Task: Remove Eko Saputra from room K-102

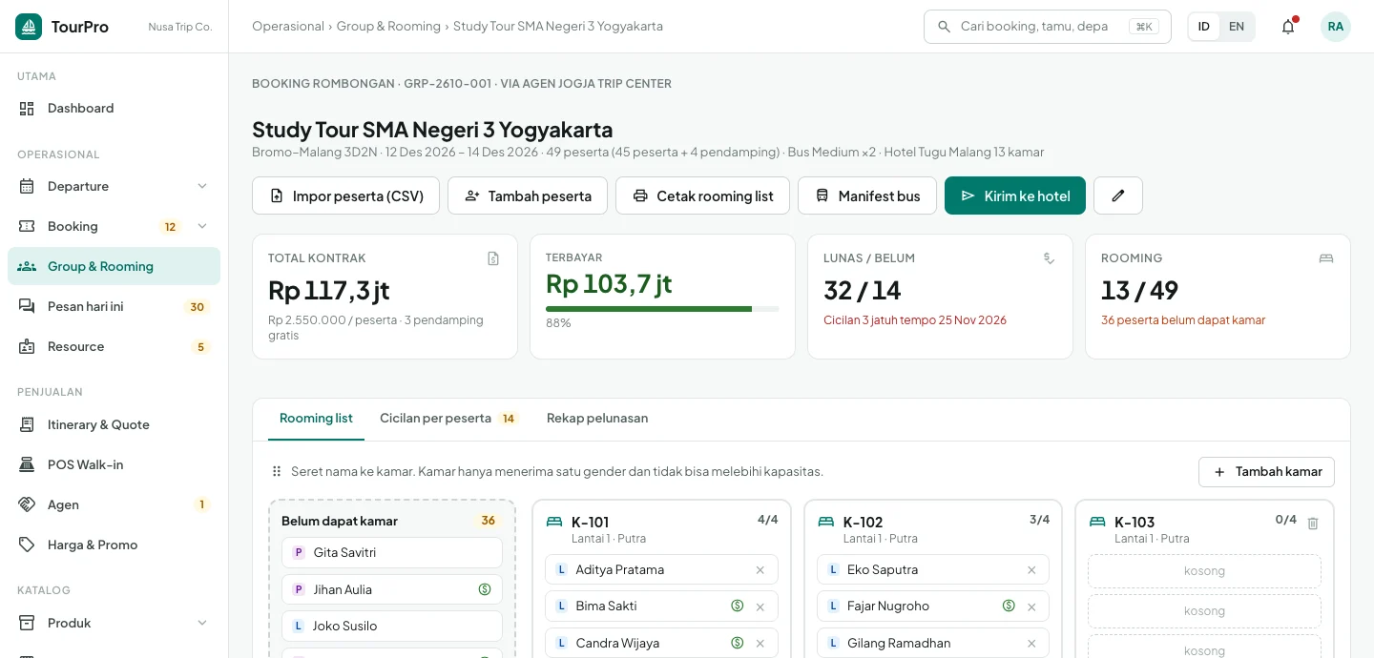Action: [1031, 570]
